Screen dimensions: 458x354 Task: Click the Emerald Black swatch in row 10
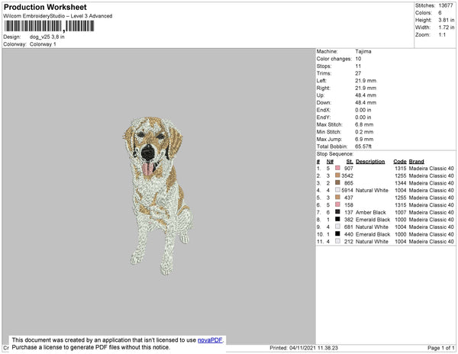[337, 233]
